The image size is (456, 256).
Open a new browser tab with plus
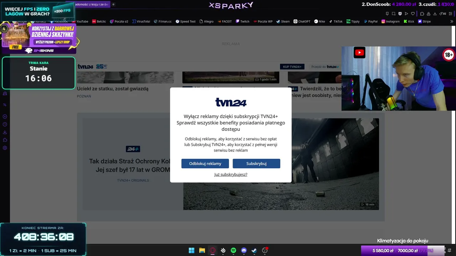pos(113,4)
